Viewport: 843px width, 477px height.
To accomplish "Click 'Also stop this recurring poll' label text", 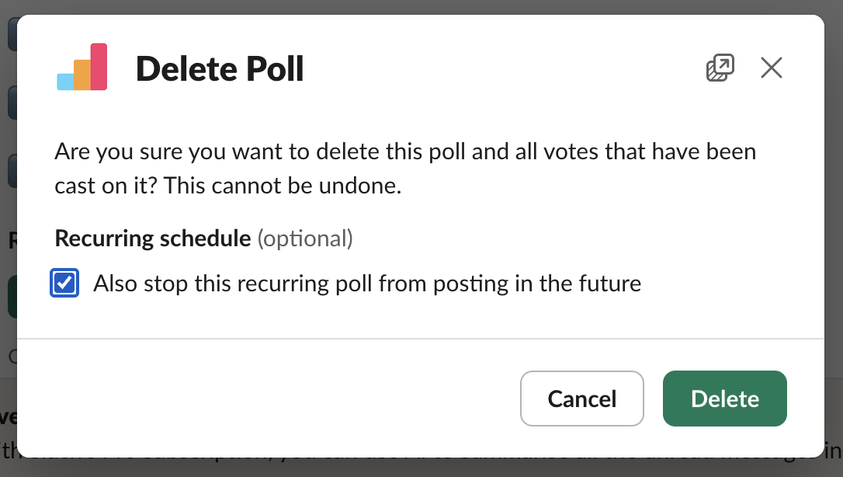I will (x=366, y=284).
